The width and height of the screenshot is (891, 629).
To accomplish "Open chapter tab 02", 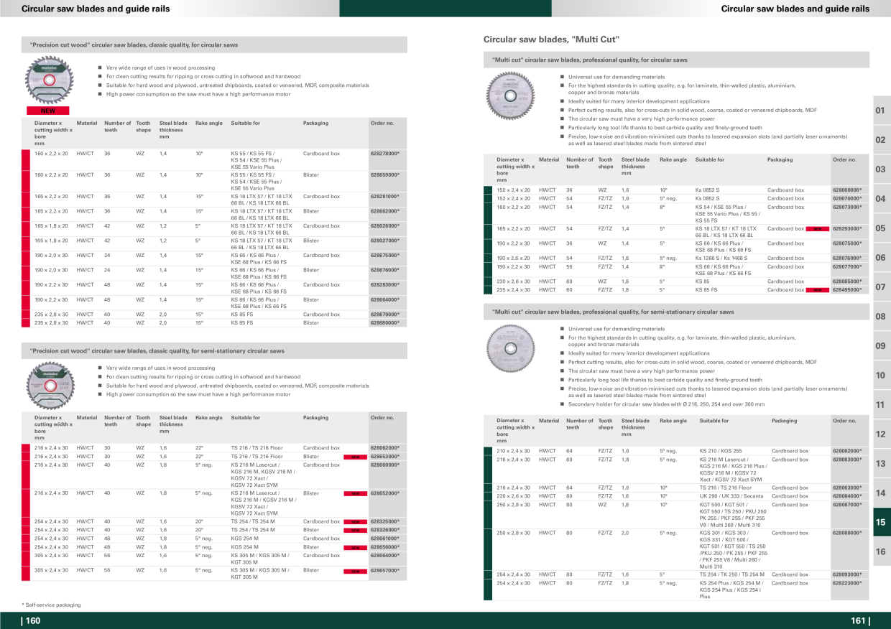I will point(881,140).
